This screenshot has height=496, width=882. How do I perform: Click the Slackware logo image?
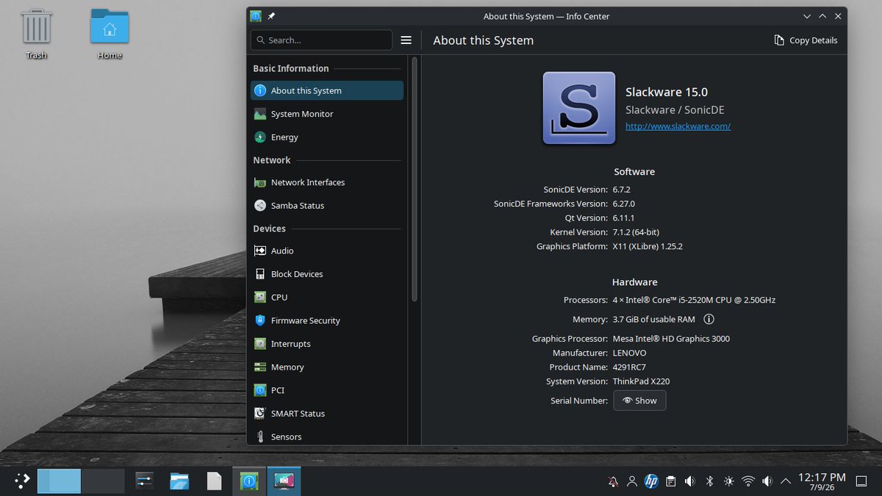click(x=579, y=108)
